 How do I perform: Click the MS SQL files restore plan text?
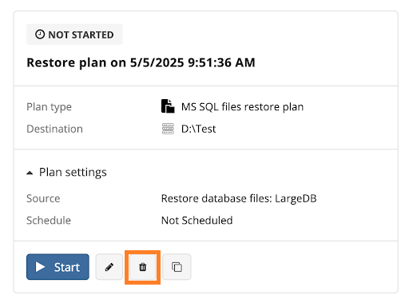point(242,107)
